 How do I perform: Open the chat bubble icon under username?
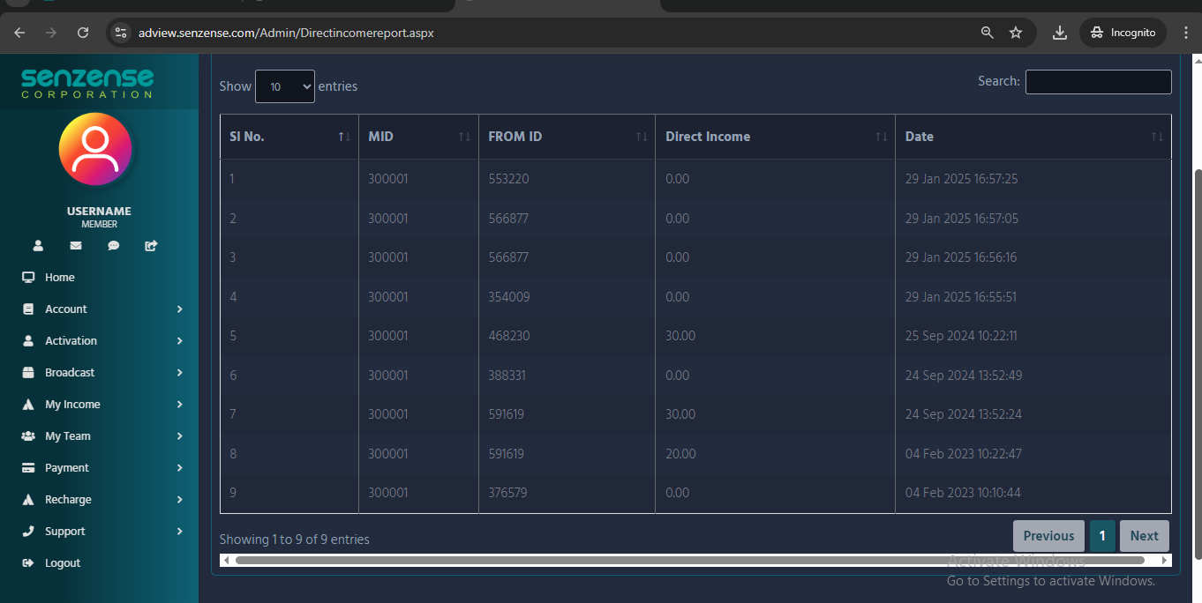pos(114,246)
